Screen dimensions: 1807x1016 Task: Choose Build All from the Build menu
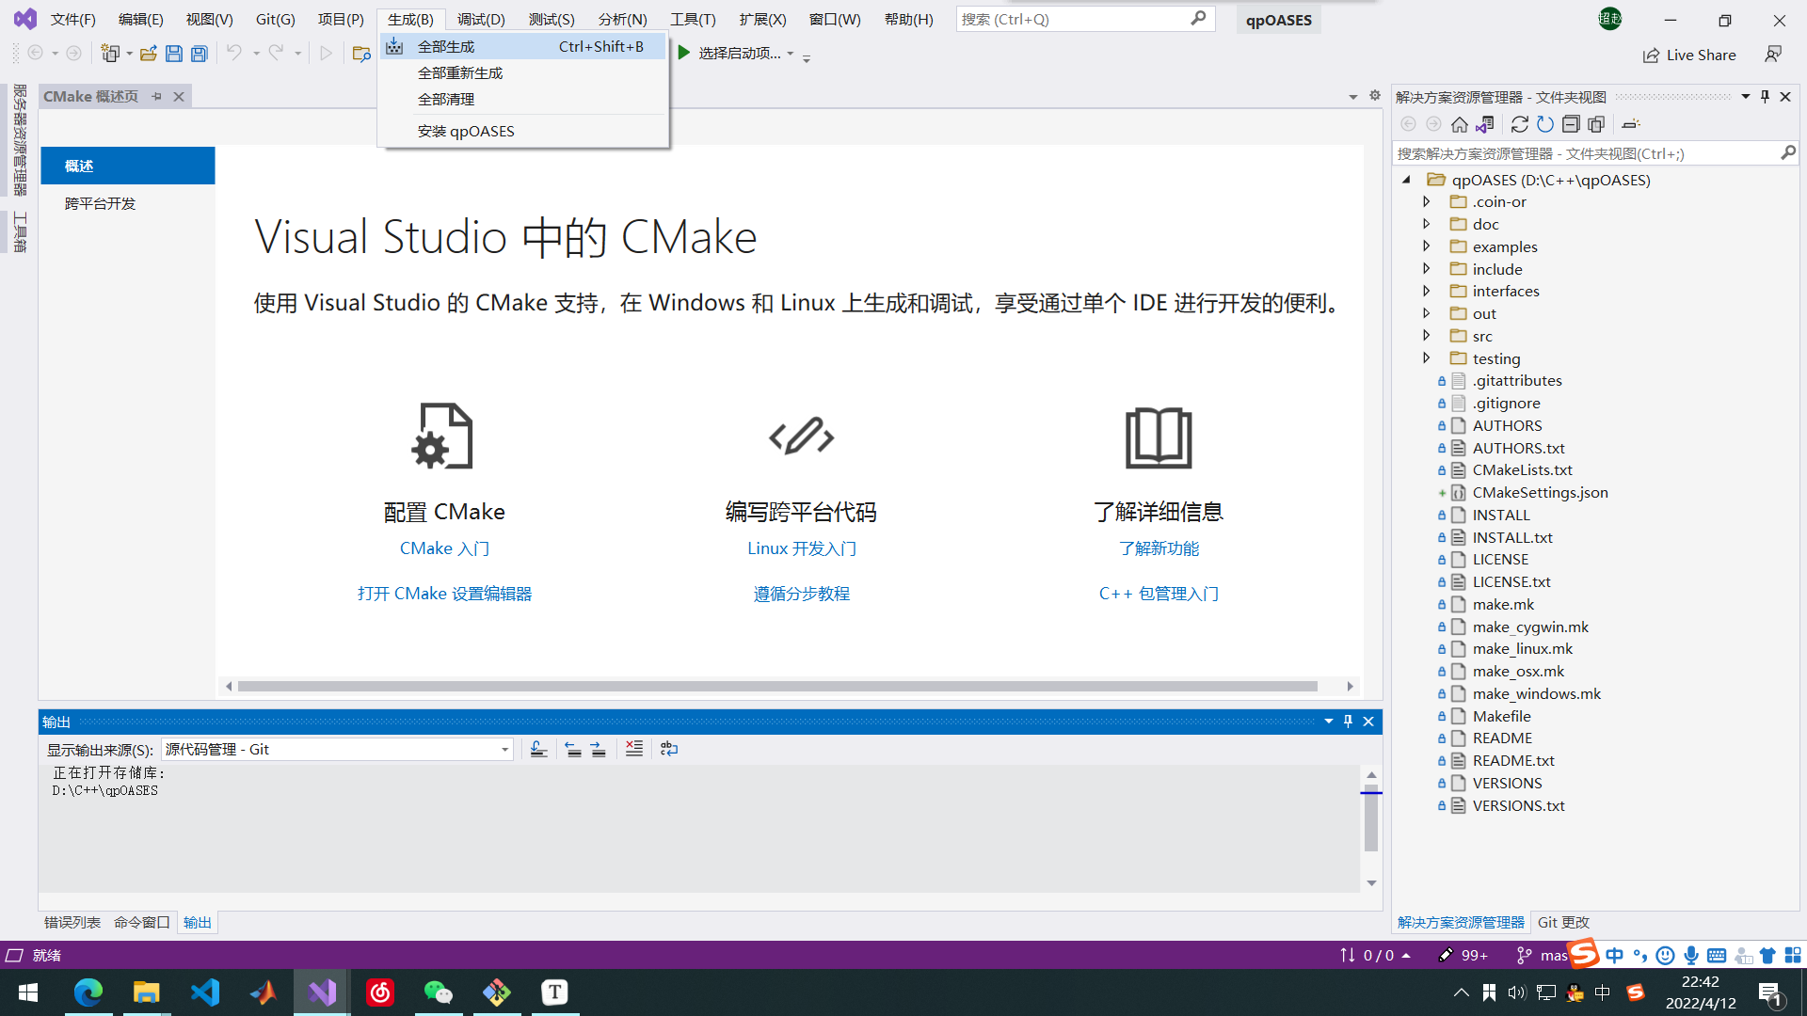523,46
